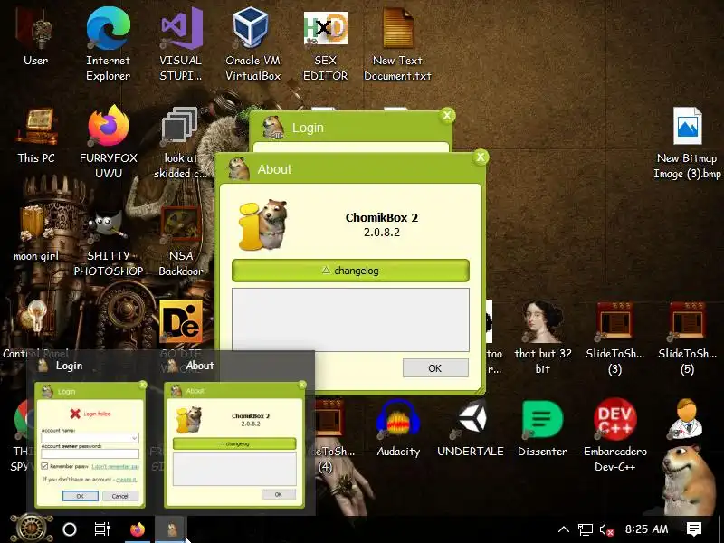Click the info hamster icon in About
724x543 pixels.
point(262,224)
